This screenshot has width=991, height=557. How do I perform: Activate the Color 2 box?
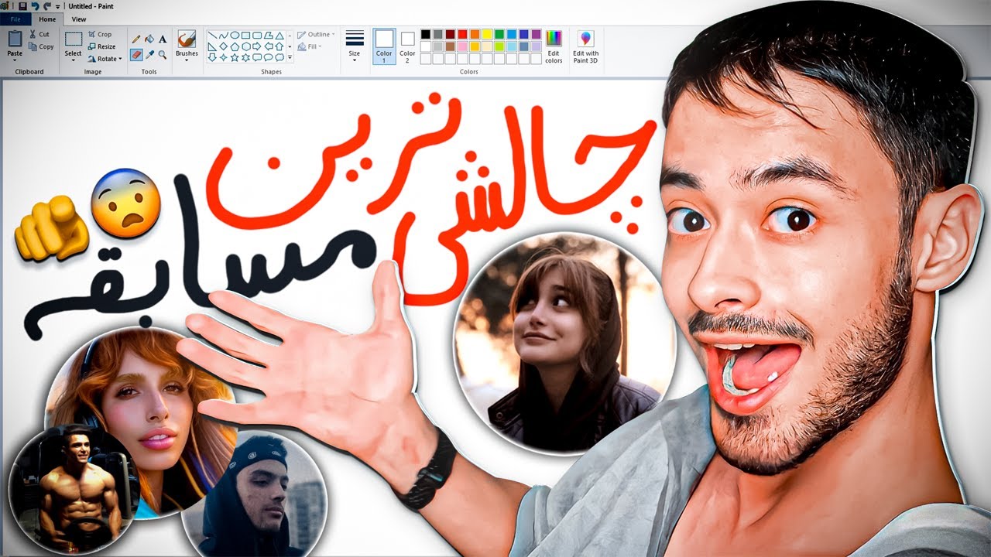pyautogui.click(x=407, y=46)
